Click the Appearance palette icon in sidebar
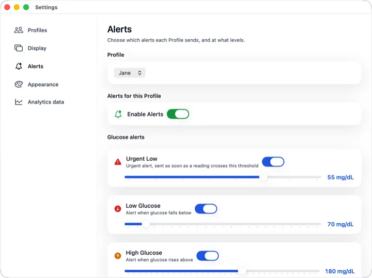This screenshot has width=372, height=278. 19,84
